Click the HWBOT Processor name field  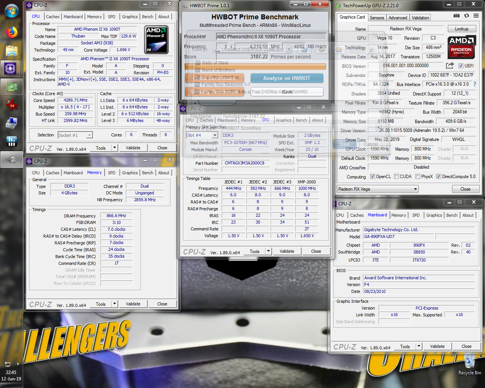click(271, 37)
